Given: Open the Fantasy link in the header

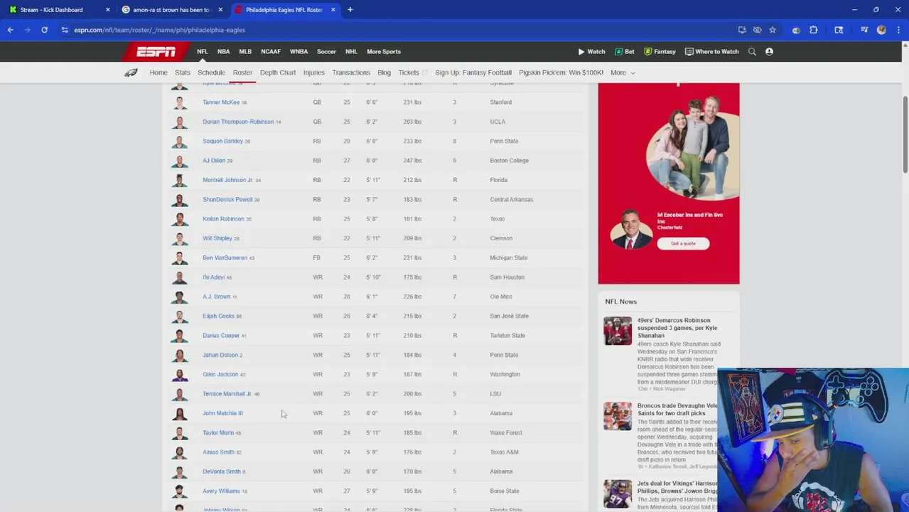Looking at the screenshot, I should pyautogui.click(x=660, y=51).
